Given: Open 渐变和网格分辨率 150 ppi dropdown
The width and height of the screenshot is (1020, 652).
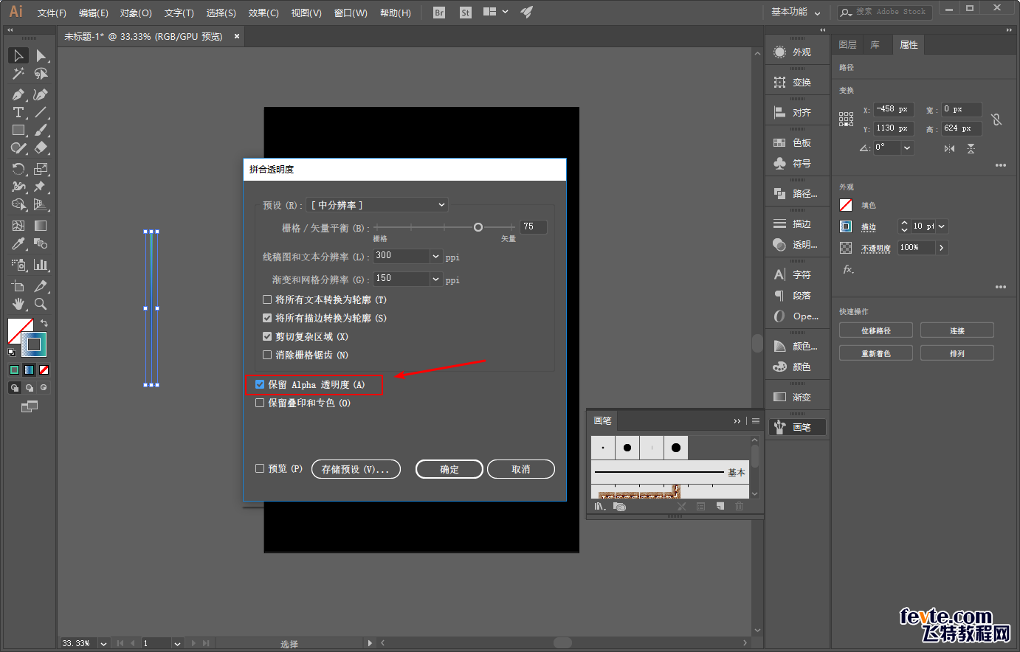Looking at the screenshot, I should click(x=436, y=280).
